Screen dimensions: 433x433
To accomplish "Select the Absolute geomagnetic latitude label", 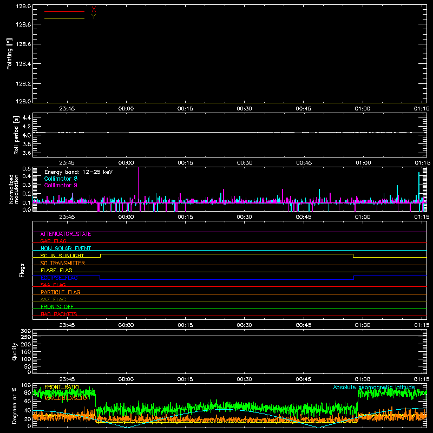I will click(x=374, y=387).
